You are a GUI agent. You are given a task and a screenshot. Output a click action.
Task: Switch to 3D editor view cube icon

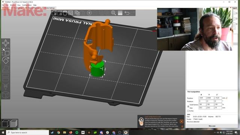(x=6, y=123)
